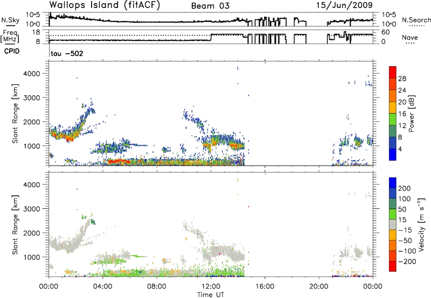
Task: Pick the blue top segment of the velocity colorbar
Action: pos(393,183)
